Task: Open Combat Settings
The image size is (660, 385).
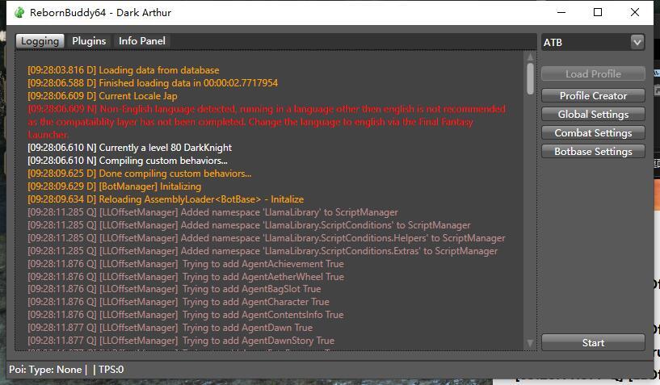Action: click(593, 133)
